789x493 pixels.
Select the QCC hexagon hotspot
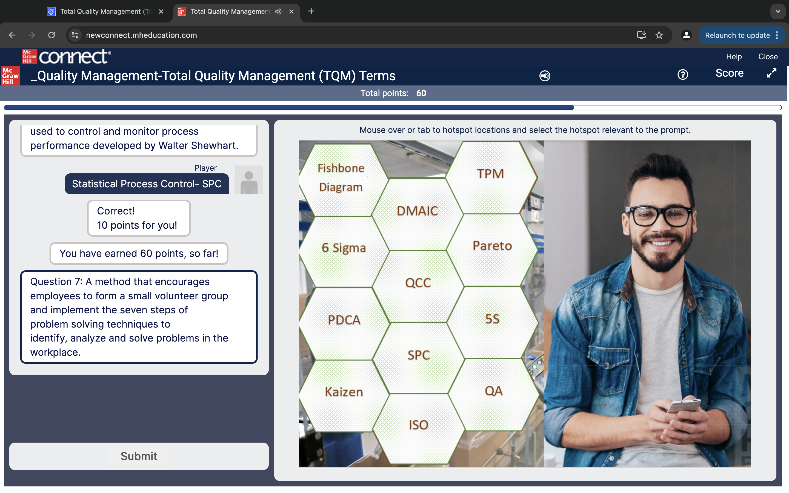click(418, 283)
